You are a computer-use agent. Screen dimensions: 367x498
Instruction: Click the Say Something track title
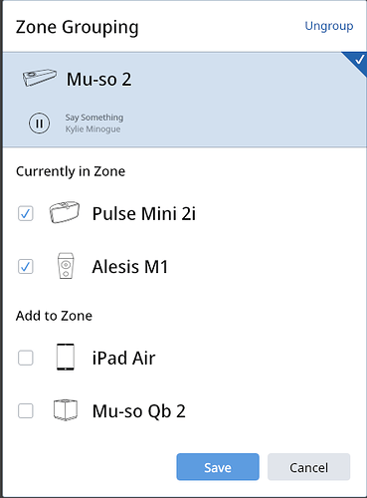pos(94,118)
